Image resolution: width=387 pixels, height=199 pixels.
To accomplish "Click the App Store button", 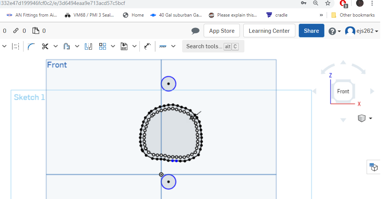I will pos(222,31).
